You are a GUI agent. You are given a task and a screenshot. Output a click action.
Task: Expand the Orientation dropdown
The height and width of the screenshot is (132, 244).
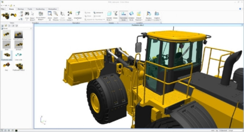click(x=78, y=16)
